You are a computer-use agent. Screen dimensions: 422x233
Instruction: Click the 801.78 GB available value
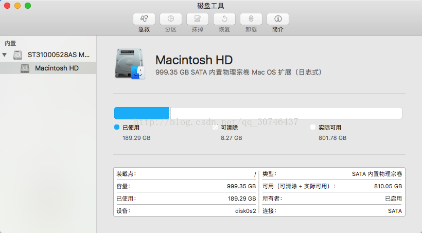pos(332,138)
